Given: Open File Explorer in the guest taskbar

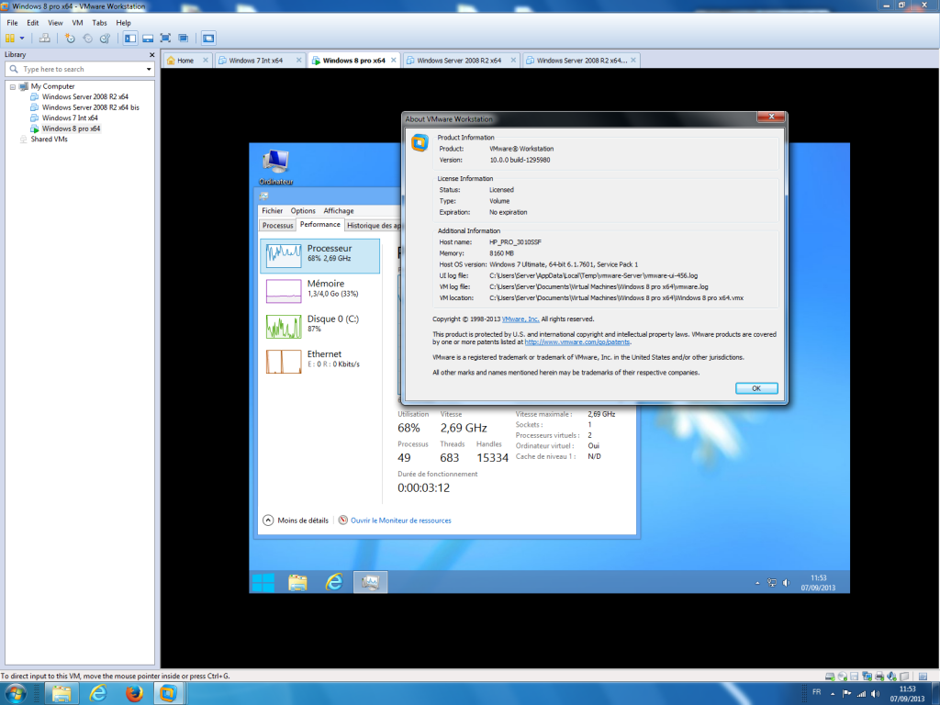Looking at the screenshot, I should (298, 582).
